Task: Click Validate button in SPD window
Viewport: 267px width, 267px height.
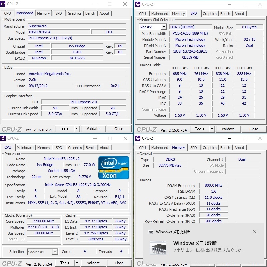Action: 228,129
